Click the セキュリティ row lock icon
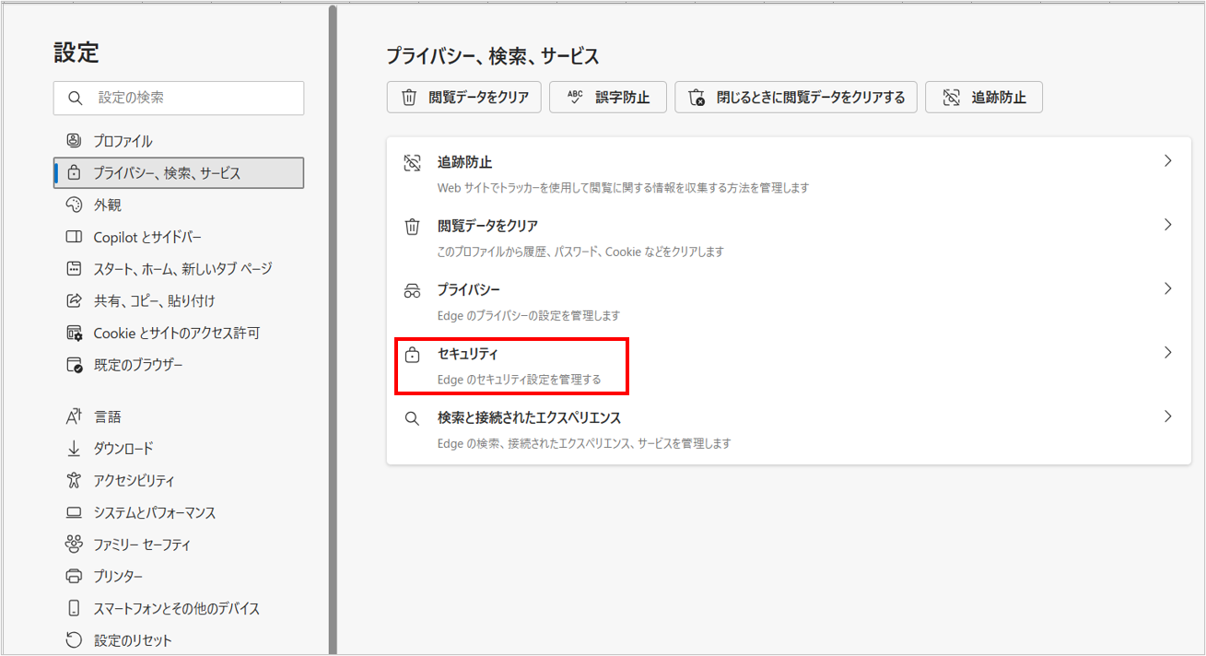 (413, 355)
